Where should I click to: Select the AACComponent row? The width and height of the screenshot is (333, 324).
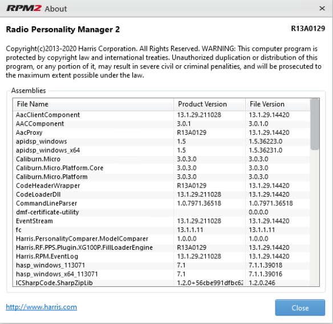[x=161, y=123]
